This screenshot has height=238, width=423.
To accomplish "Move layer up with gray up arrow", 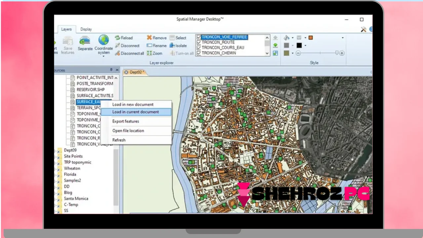I will coord(275,38).
